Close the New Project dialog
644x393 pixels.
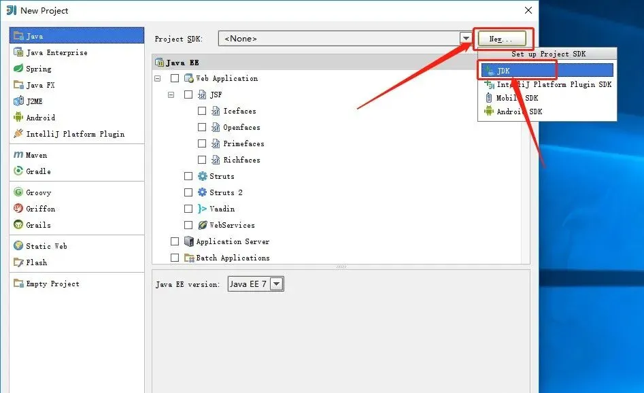coord(528,10)
